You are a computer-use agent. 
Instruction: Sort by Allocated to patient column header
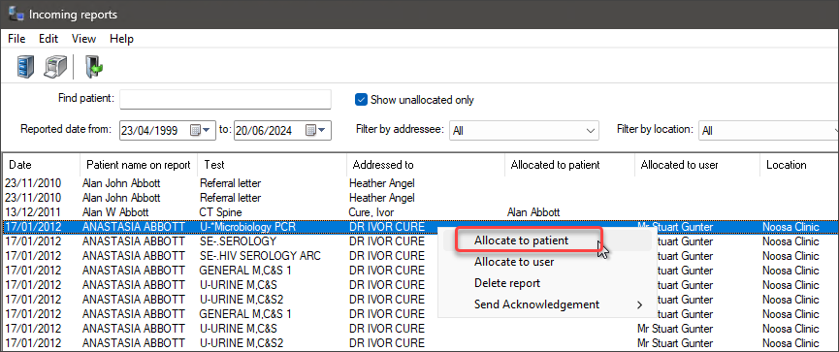pos(569,165)
